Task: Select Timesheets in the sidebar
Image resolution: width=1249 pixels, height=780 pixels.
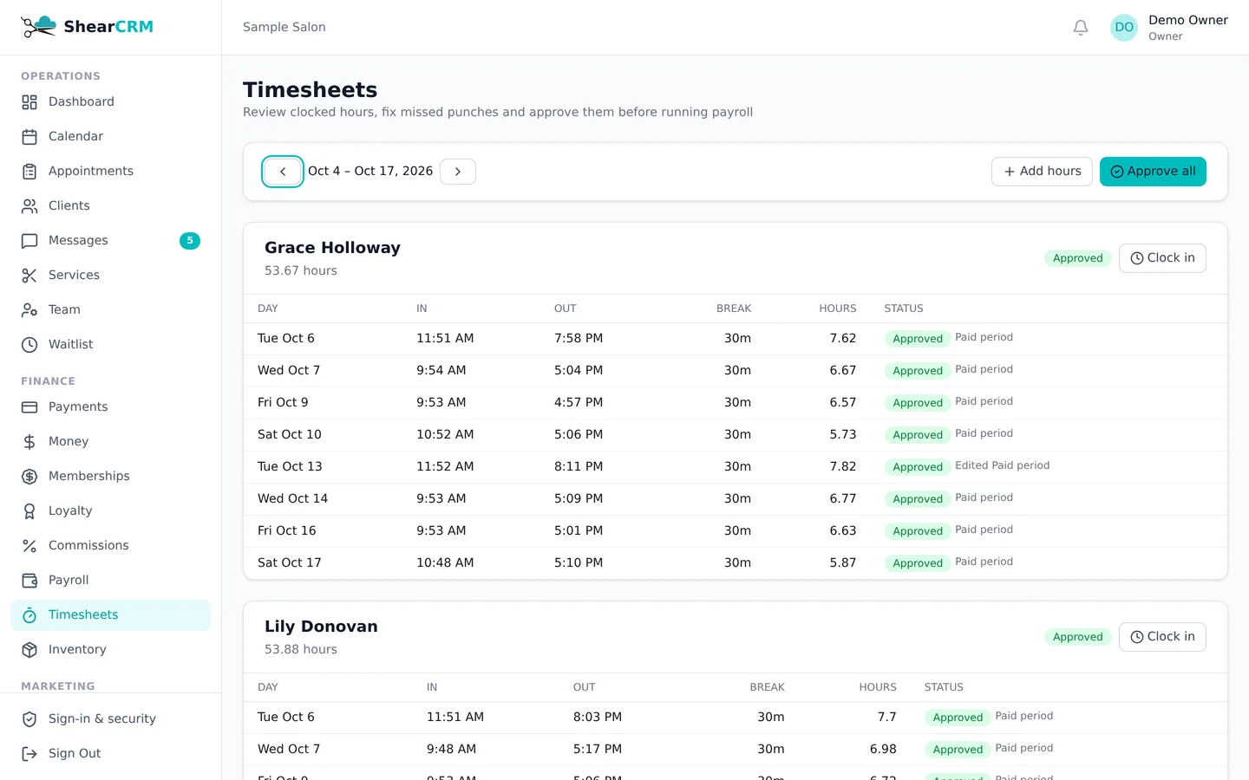Action: [110, 615]
